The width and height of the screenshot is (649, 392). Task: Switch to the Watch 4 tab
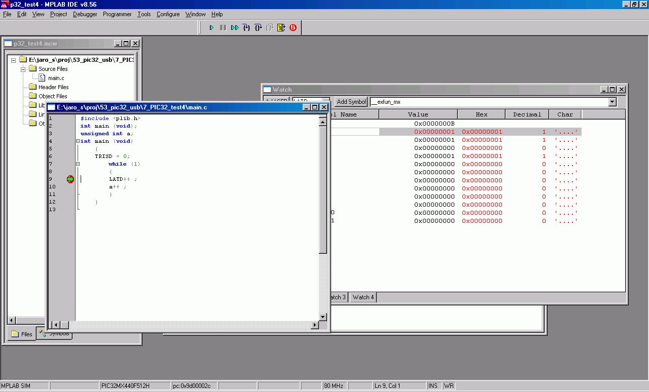pos(363,297)
